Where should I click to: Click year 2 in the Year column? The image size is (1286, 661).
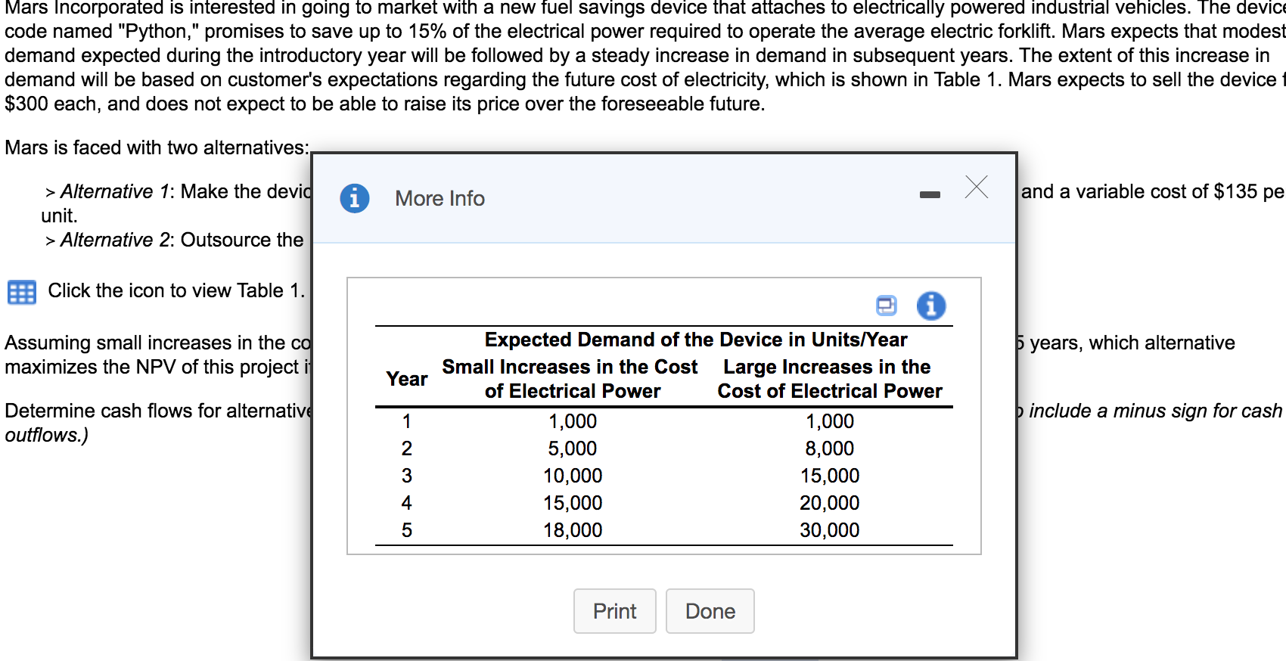pyautogui.click(x=407, y=448)
